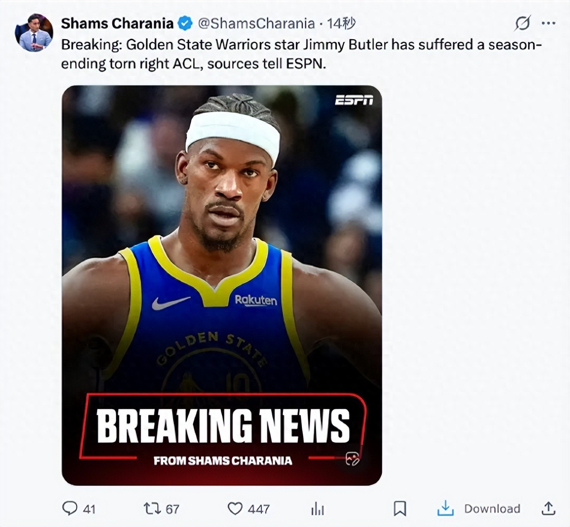Click the heart icon under the tweet

pyautogui.click(x=236, y=509)
